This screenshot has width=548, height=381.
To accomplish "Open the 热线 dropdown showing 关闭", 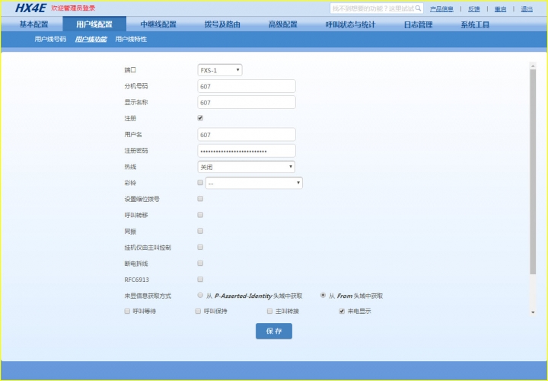I will pyautogui.click(x=246, y=167).
